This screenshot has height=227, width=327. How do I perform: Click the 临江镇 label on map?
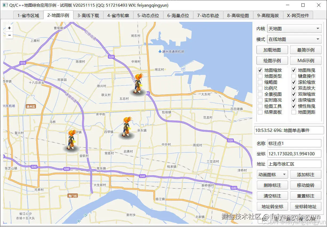[160, 199]
